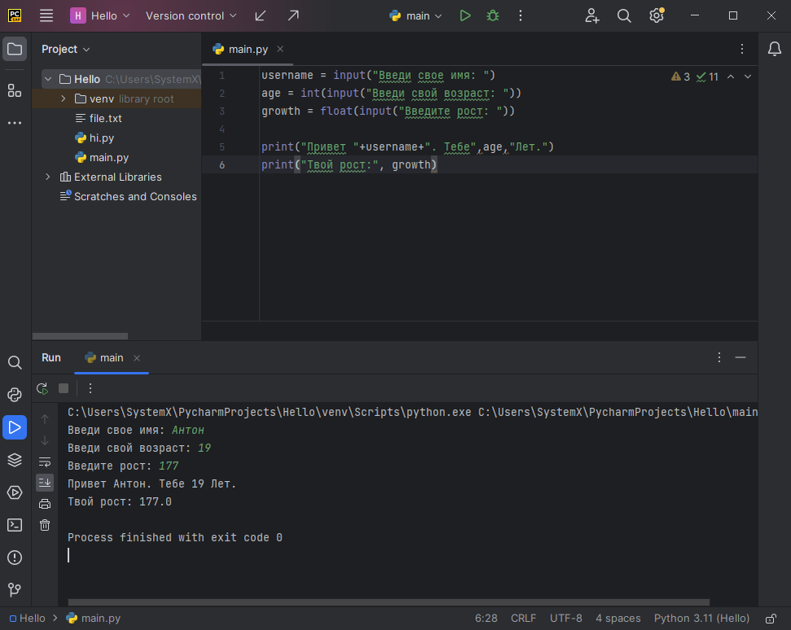The width and height of the screenshot is (791, 630).
Task: Open more run actions in the title bar
Action: pyautogui.click(x=521, y=15)
